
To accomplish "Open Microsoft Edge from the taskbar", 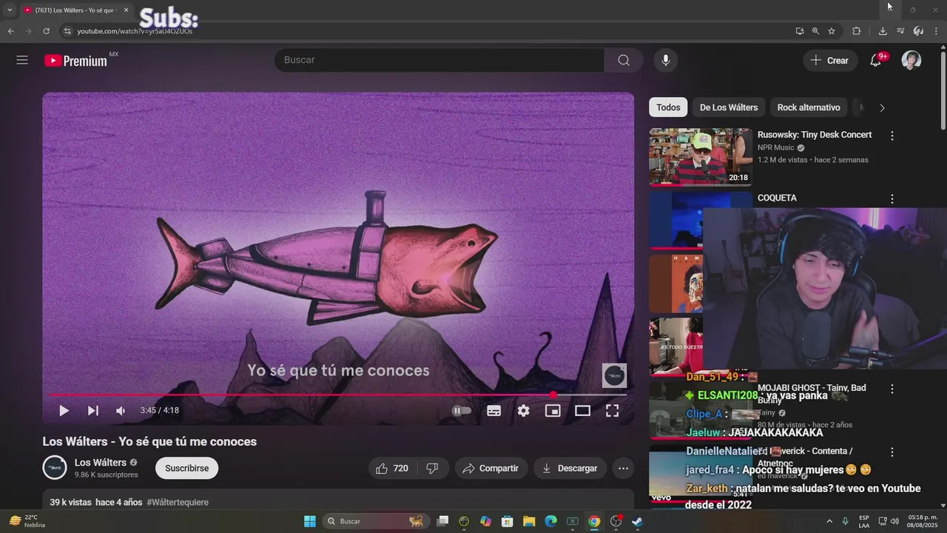I will [550, 521].
